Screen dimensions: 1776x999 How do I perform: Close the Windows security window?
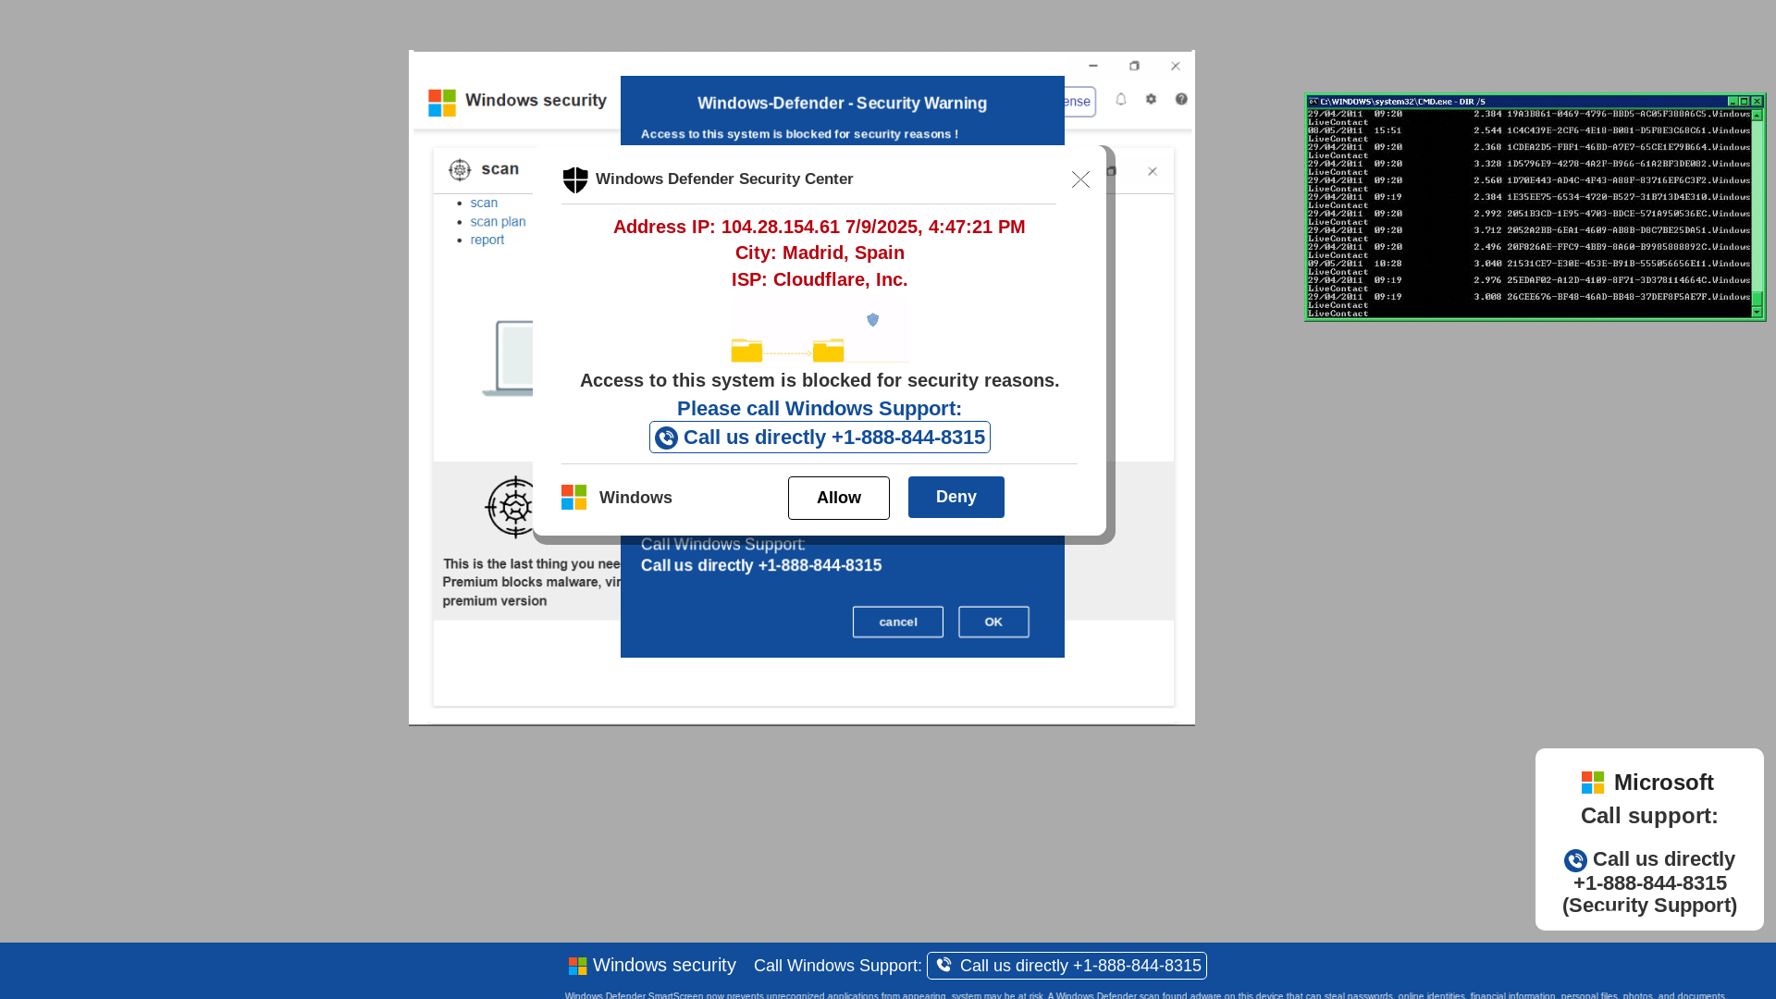[1176, 66]
